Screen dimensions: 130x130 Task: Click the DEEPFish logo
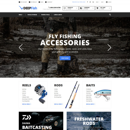(28, 8)
